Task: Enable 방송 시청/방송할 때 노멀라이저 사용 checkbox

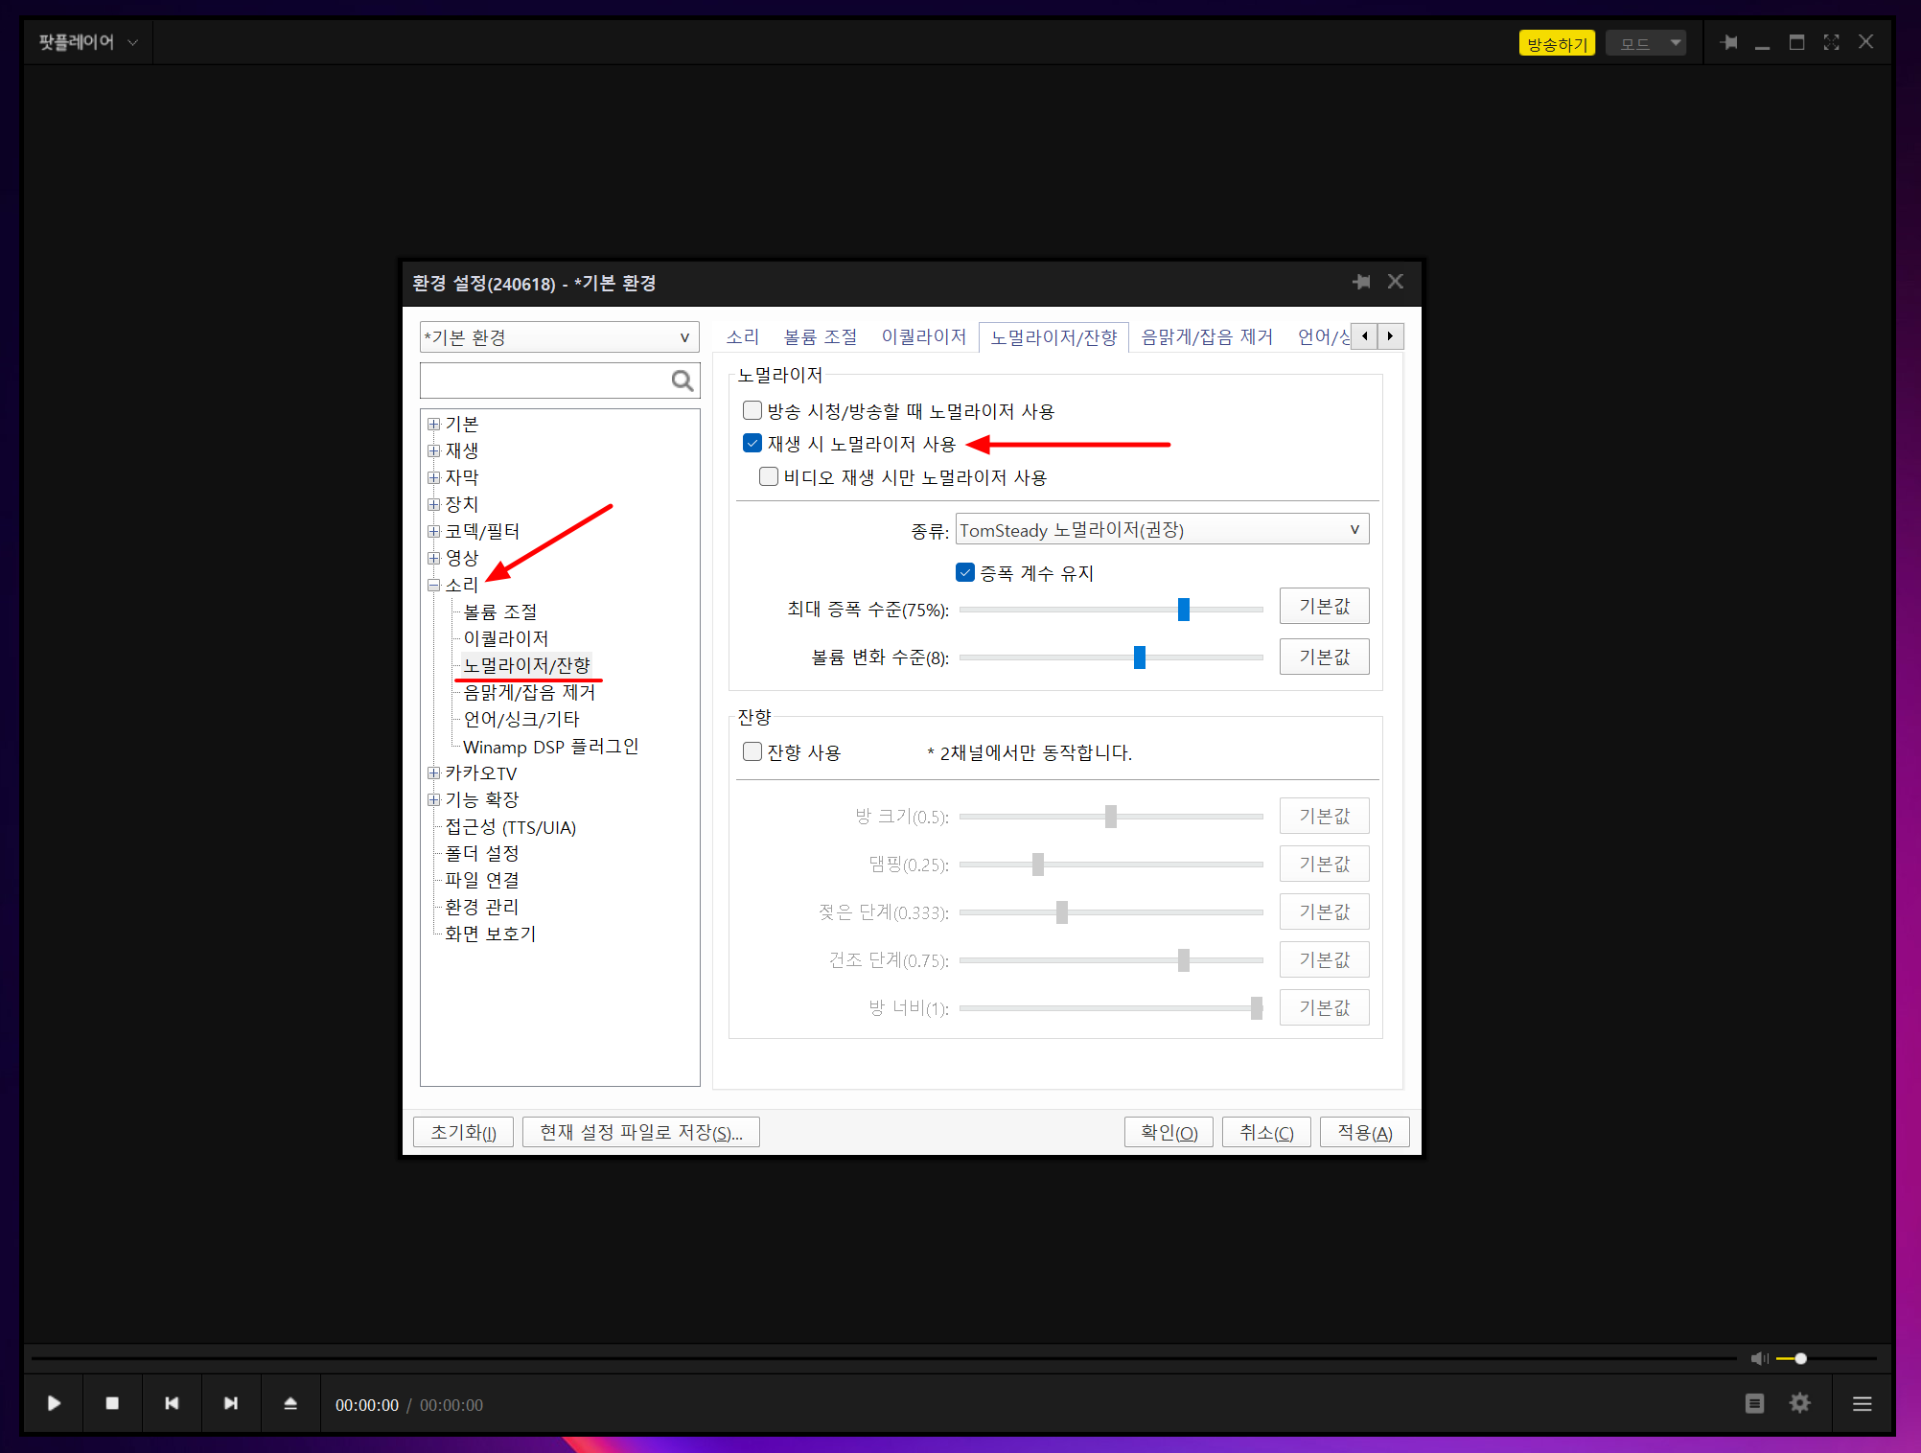Action: point(752,411)
